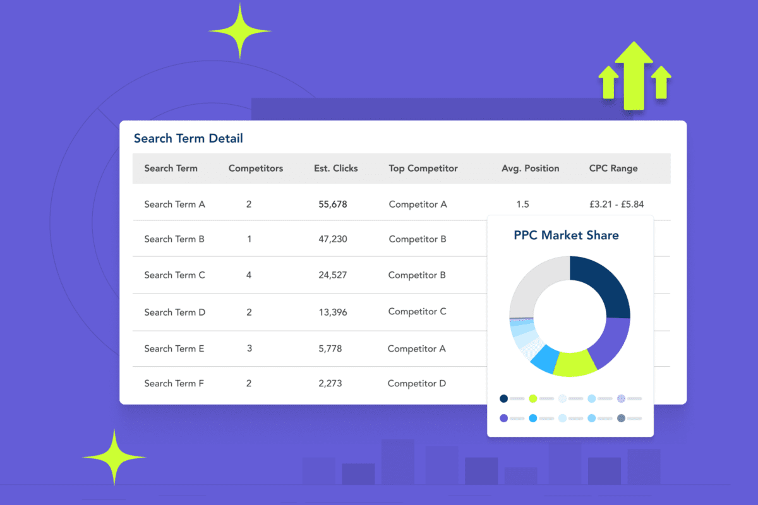758x505 pixels.
Task: Toggle the lime green legend dot
Action: (x=532, y=398)
